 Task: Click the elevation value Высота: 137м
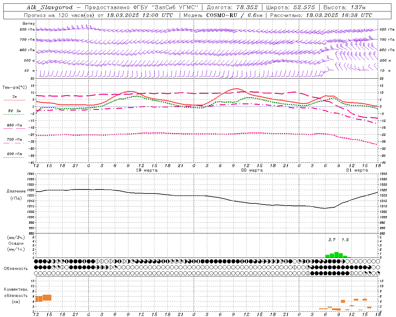pos(344,7)
